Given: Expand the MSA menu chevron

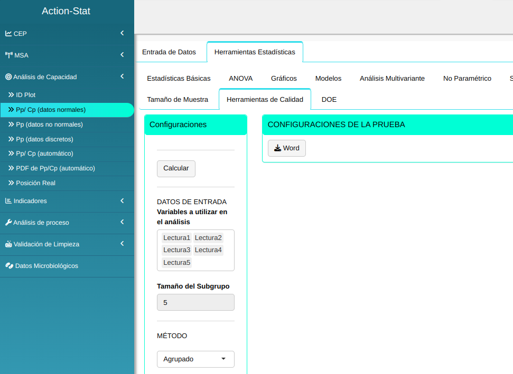Looking at the screenshot, I should 122,55.
